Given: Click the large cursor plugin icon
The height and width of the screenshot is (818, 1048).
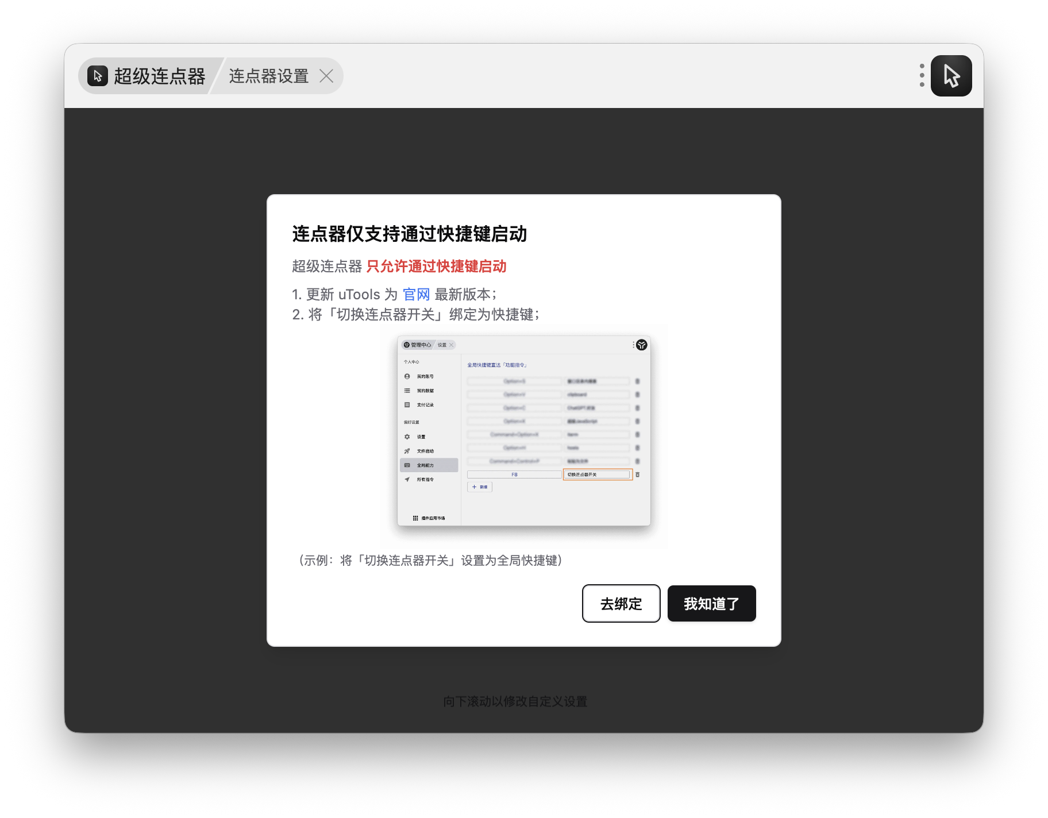Looking at the screenshot, I should coord(951,76).
